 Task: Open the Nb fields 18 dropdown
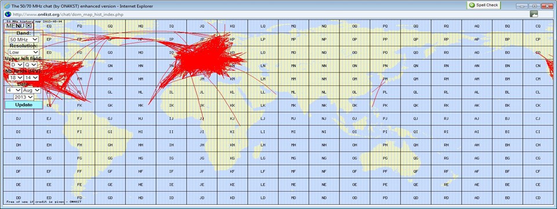16,77
